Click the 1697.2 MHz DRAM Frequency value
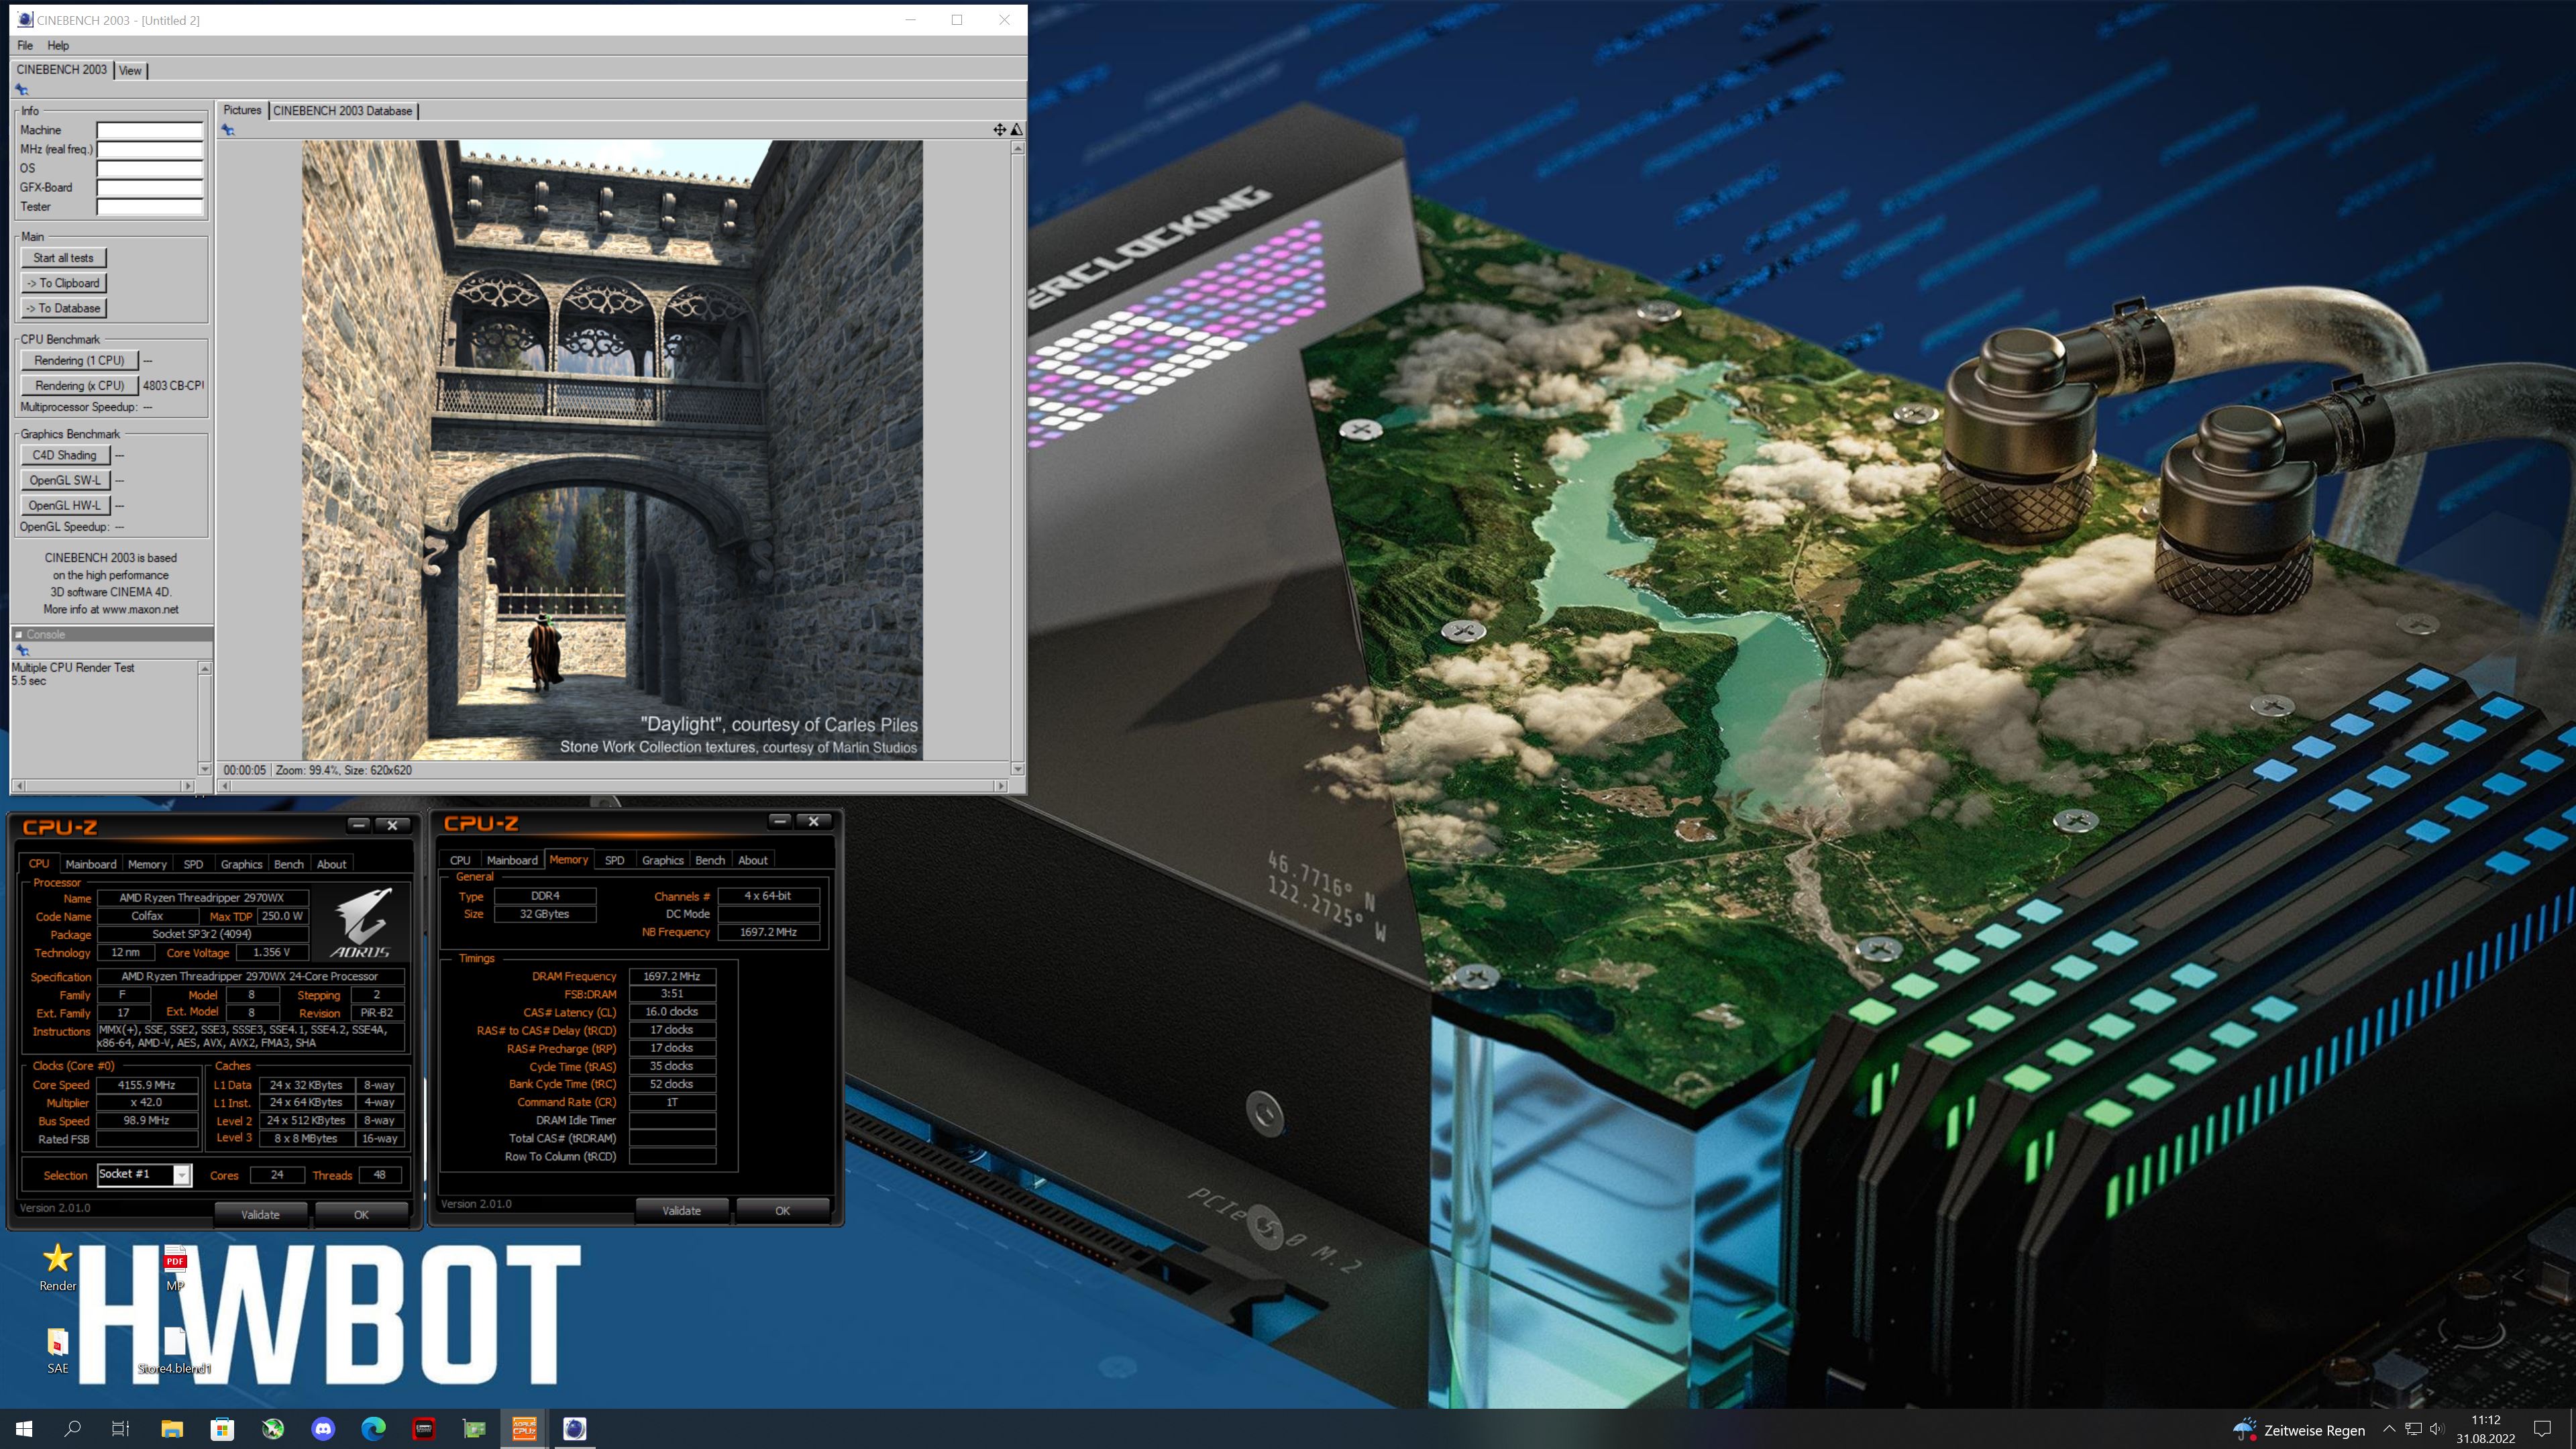The height and width of the screenshot is (1449, 2576). [x=671, y=976]
